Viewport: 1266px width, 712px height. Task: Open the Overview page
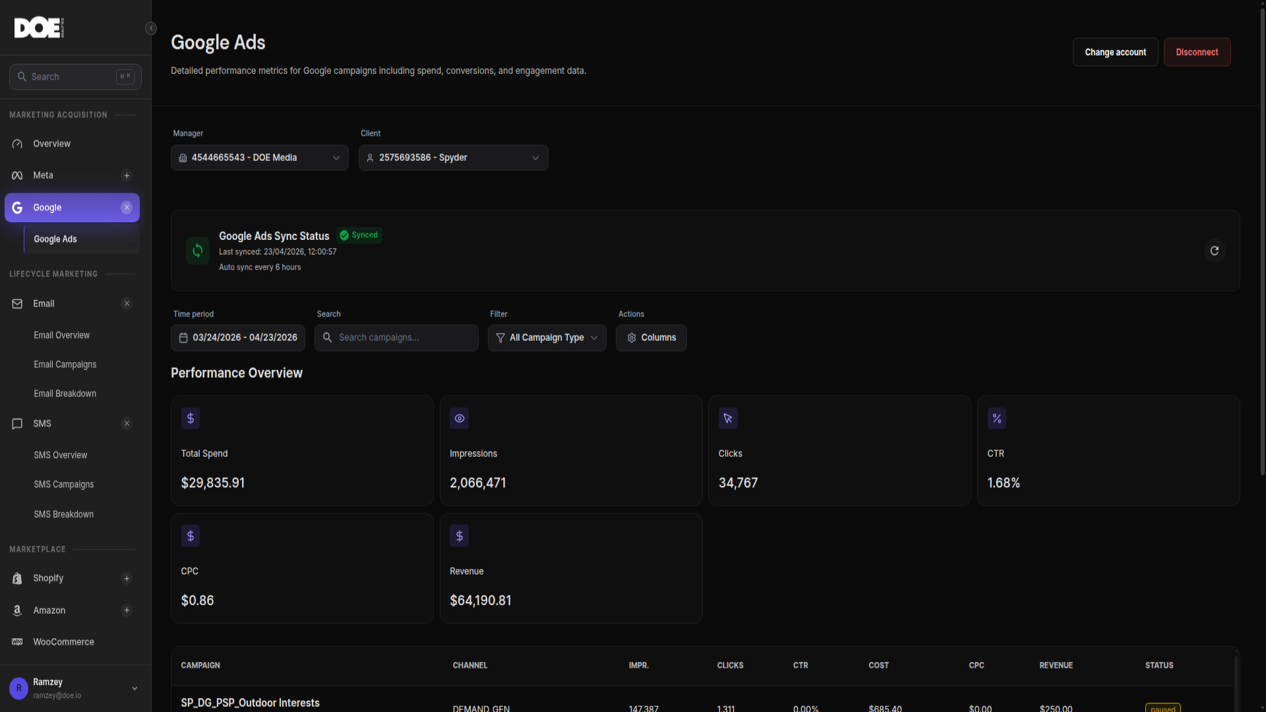pyautogui.click(x=72, y=144)
